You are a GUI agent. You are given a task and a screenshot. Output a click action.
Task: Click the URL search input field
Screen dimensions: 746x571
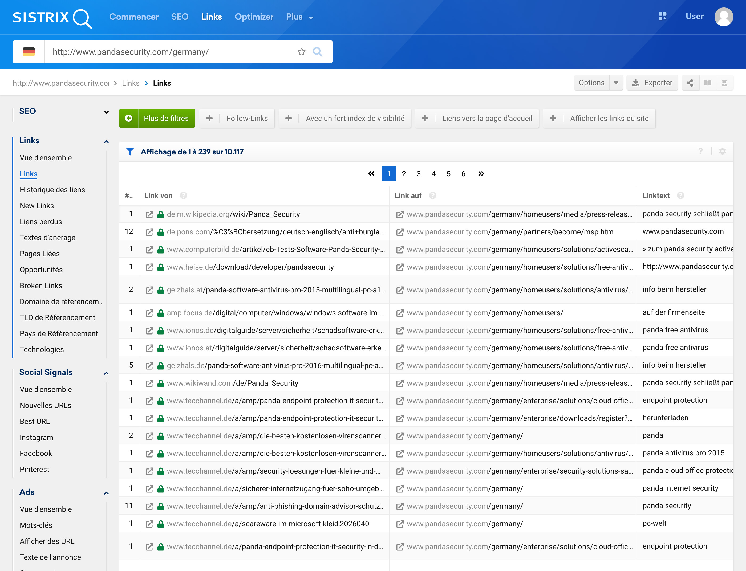coord(170,52)
